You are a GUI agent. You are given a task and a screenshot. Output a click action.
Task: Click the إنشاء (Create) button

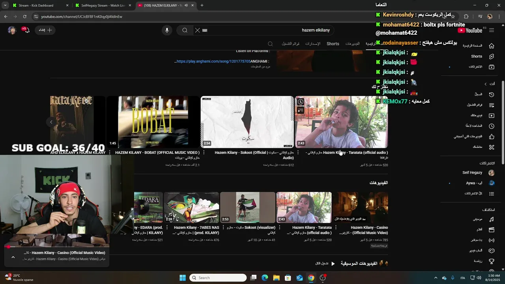[x=45, y=30]
